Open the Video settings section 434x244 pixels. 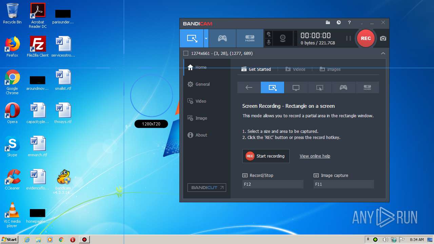coord(207,101)
